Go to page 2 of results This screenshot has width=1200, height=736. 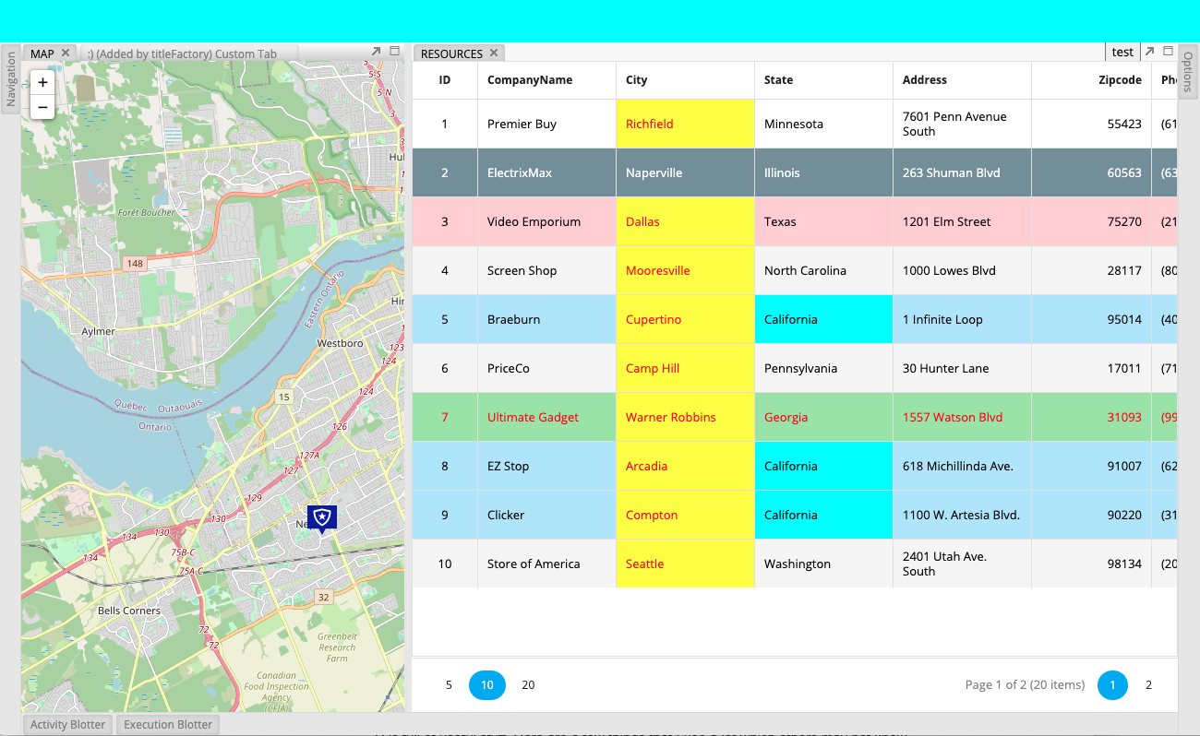point(1148,685)
